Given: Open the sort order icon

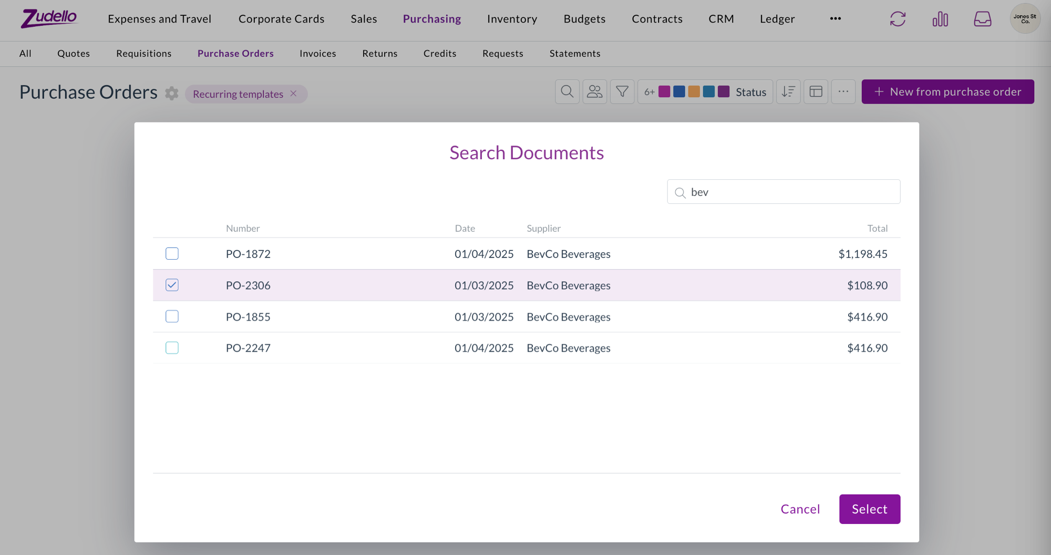Looking at the screenshot, I should (788, 91).
